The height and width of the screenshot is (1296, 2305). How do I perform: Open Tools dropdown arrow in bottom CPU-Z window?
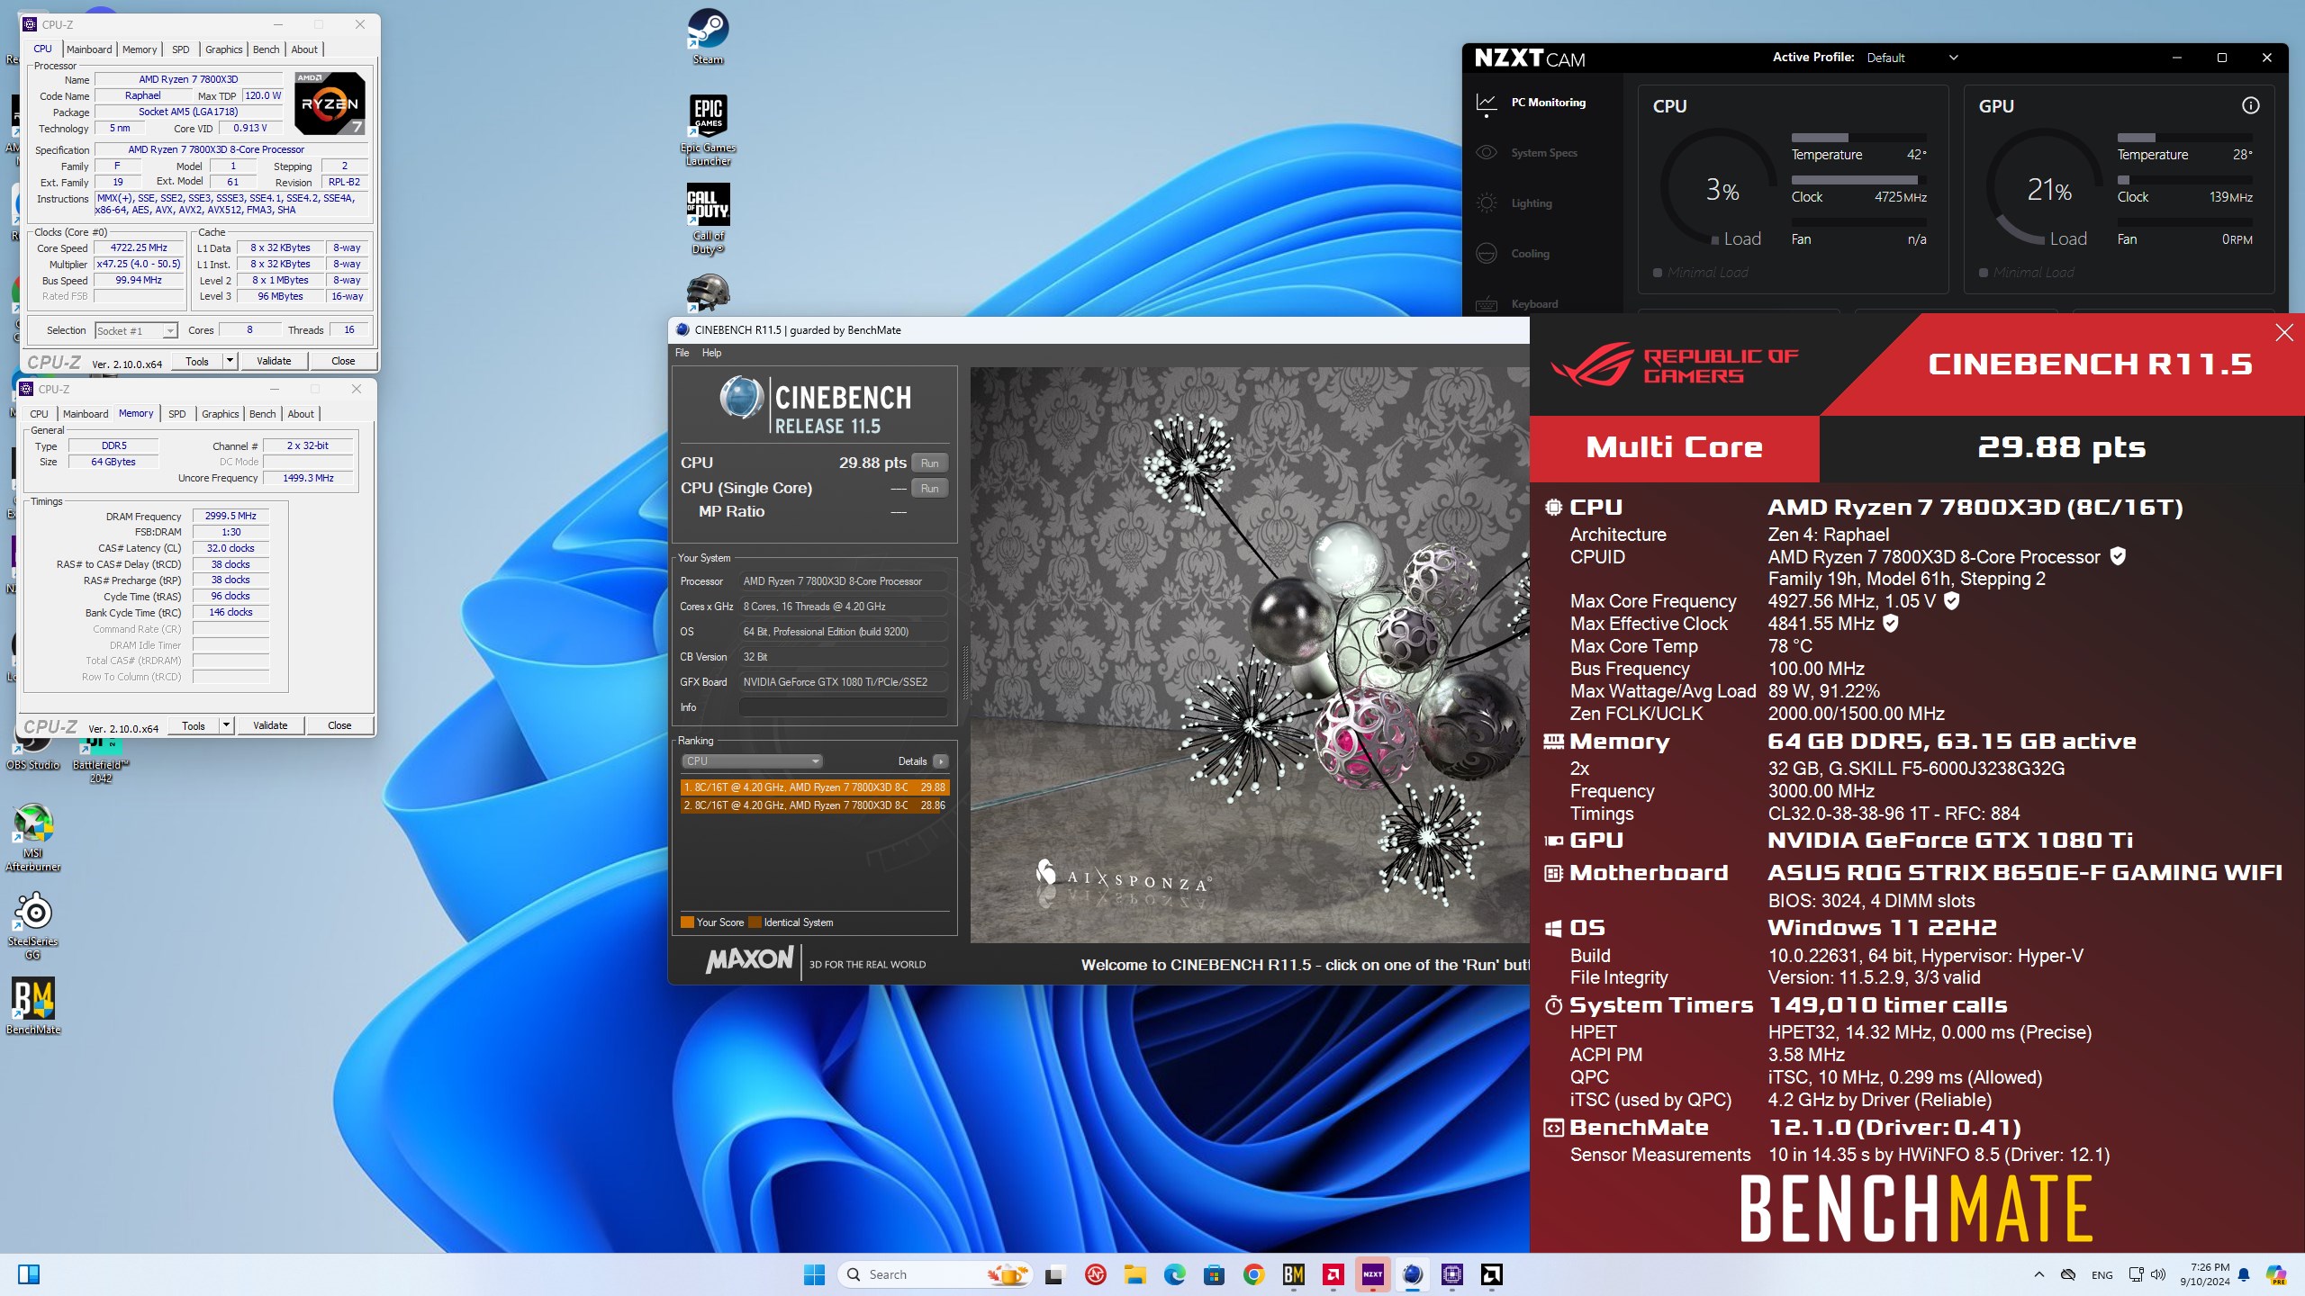click(226, 725)
